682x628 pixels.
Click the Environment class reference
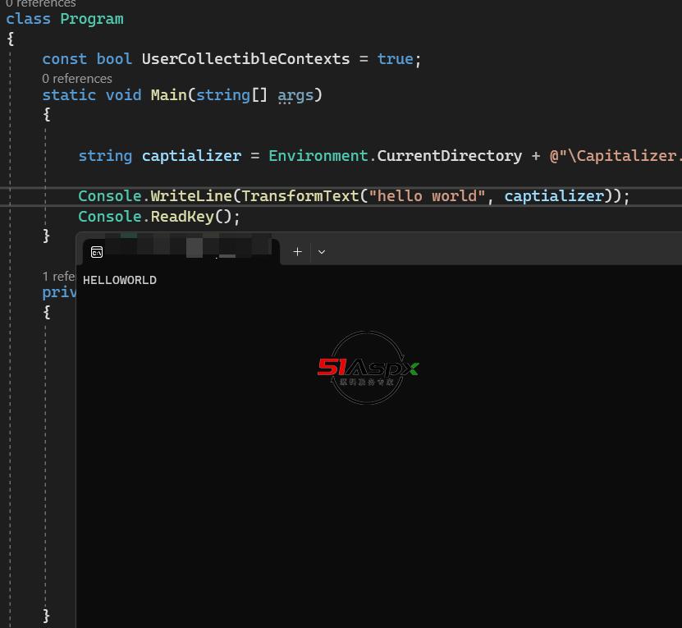pyautogui.click(x=318, y=156)
